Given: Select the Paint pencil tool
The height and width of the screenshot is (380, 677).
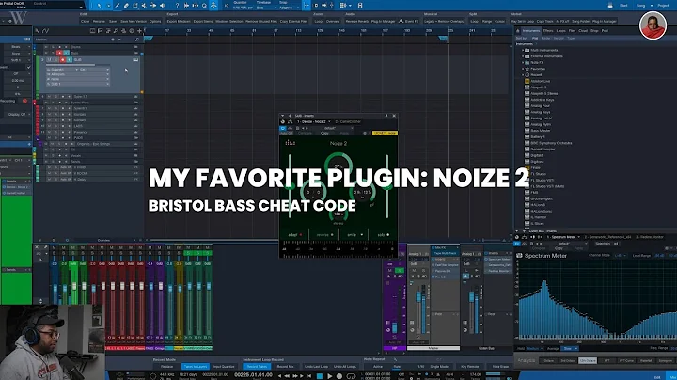Looking at the screenshot, I should pos(117,6).
